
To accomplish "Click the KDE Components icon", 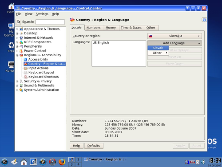I will pos(21,42).
